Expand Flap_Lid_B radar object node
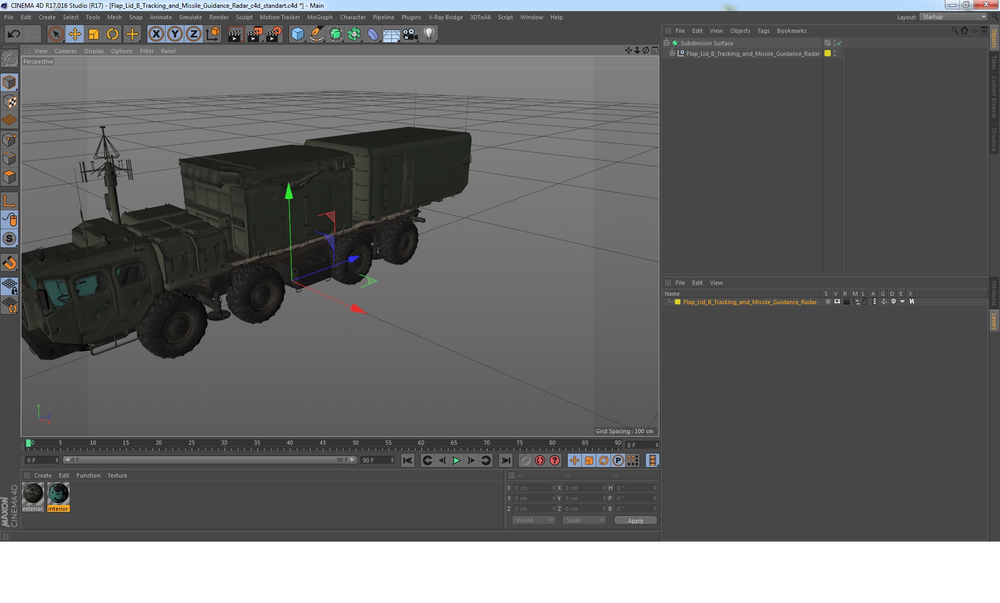Image resolution: width=1000 pixels, height=603 pixels. click(x=672, y=54)
